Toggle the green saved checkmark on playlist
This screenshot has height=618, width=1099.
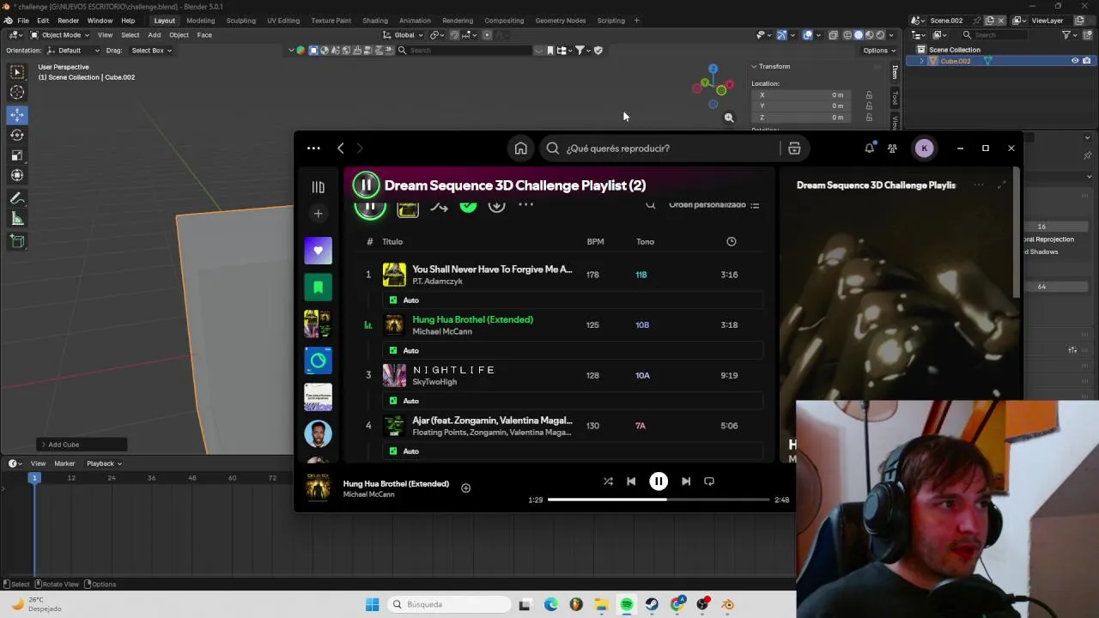tap(468, 205)
